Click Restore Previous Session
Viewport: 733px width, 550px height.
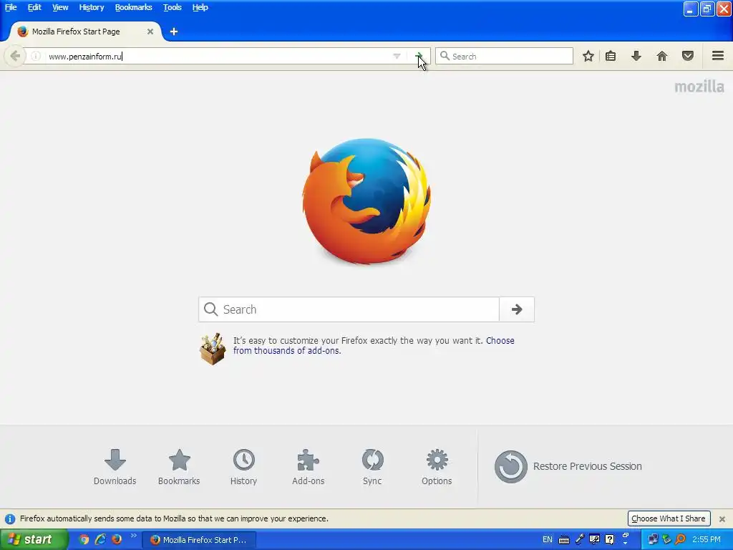[x=568, y=466]
